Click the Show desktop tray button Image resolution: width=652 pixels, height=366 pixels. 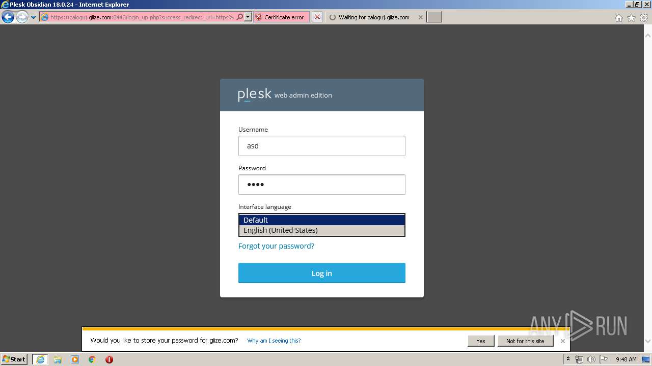point(647,359)
